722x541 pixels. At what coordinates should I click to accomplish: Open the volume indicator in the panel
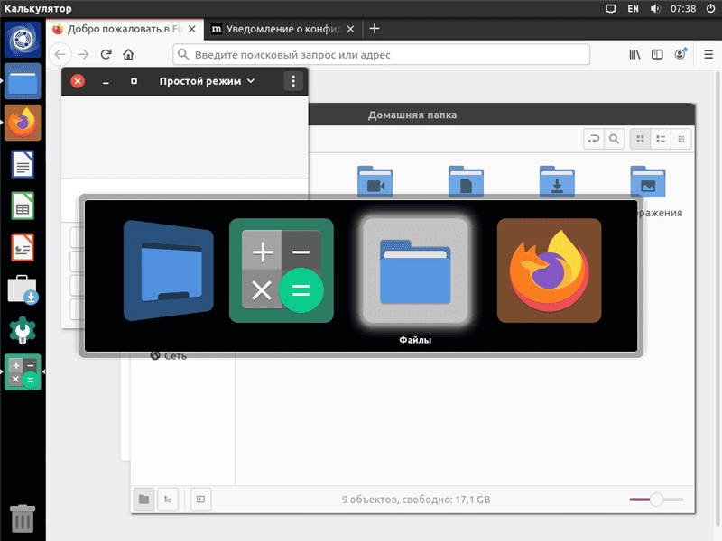[655, 9]
